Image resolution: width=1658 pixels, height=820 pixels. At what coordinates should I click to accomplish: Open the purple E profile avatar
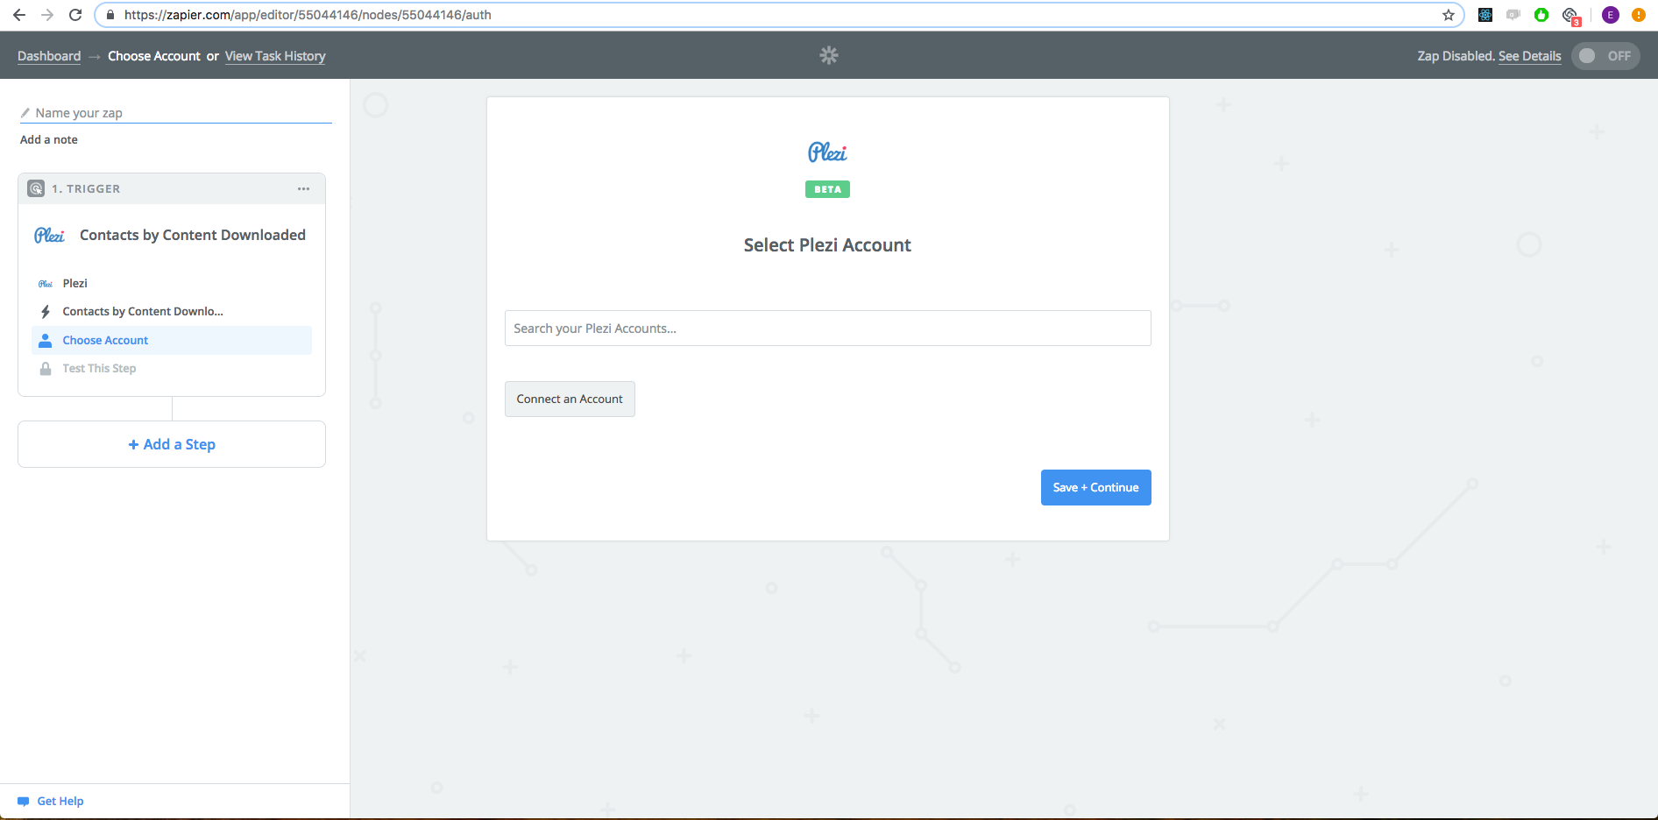[1610, 15]
